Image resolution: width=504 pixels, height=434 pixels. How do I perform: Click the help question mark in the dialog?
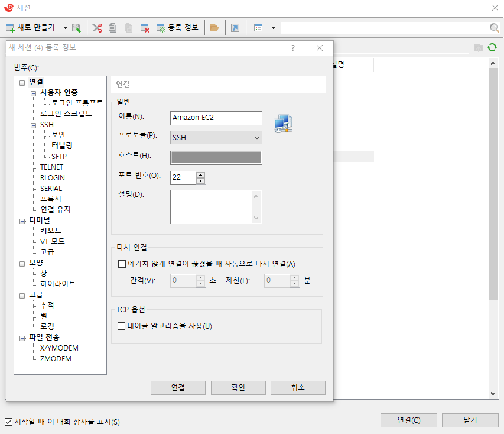(293, 48)
